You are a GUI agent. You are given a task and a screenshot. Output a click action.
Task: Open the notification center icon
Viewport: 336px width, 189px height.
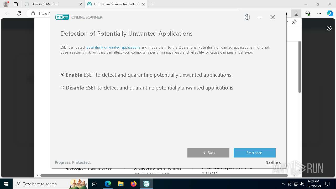pos(327,184)
